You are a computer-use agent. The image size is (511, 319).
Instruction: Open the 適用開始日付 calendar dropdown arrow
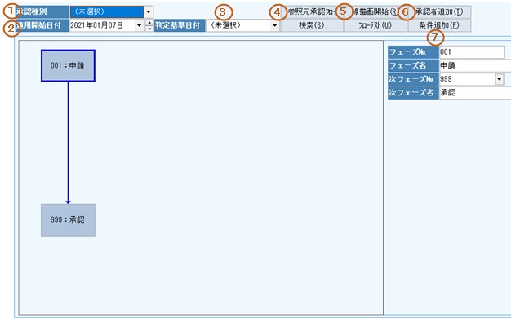pyautogui.click(x=139, y=25)
